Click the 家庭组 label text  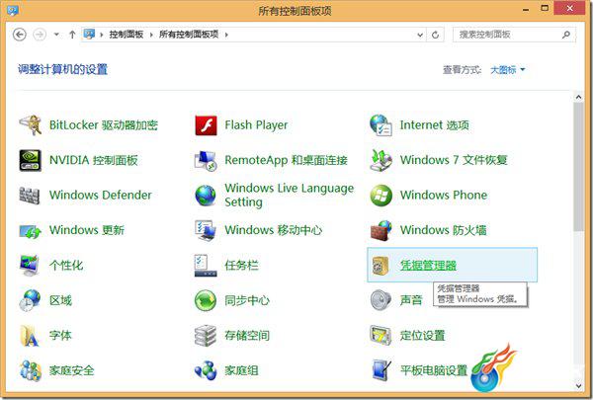coord(241,370)
